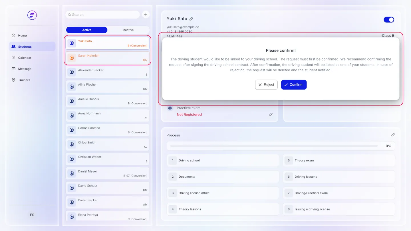Click the app logo in the sidebar

click(32, 15)
